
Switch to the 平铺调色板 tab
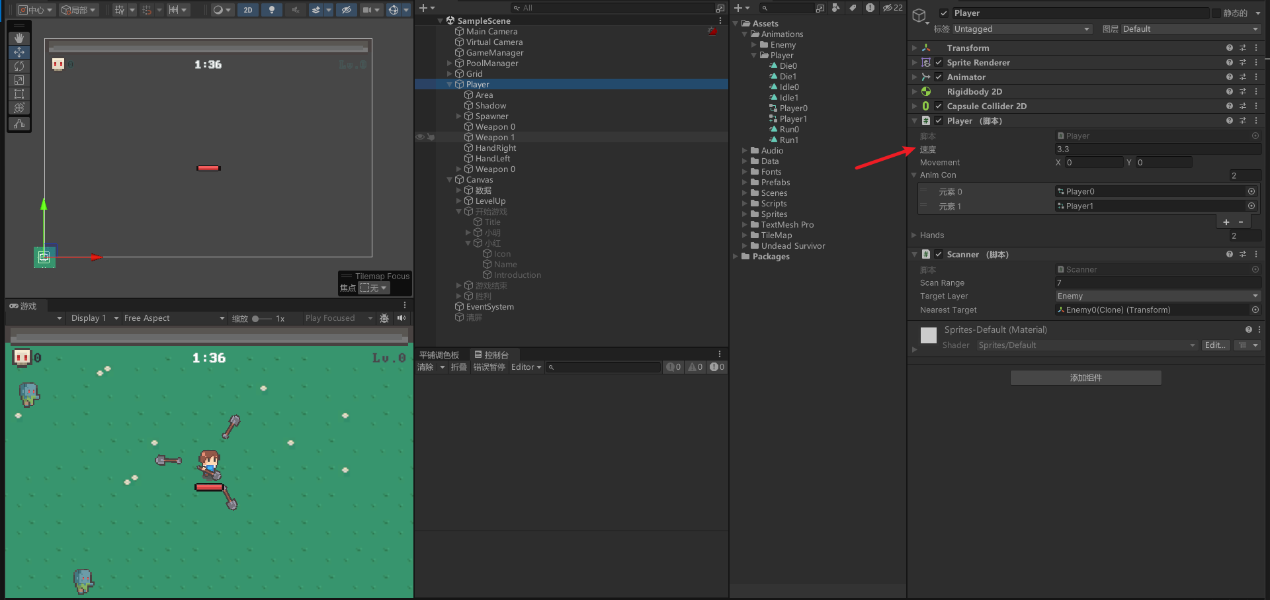(440, 355)
